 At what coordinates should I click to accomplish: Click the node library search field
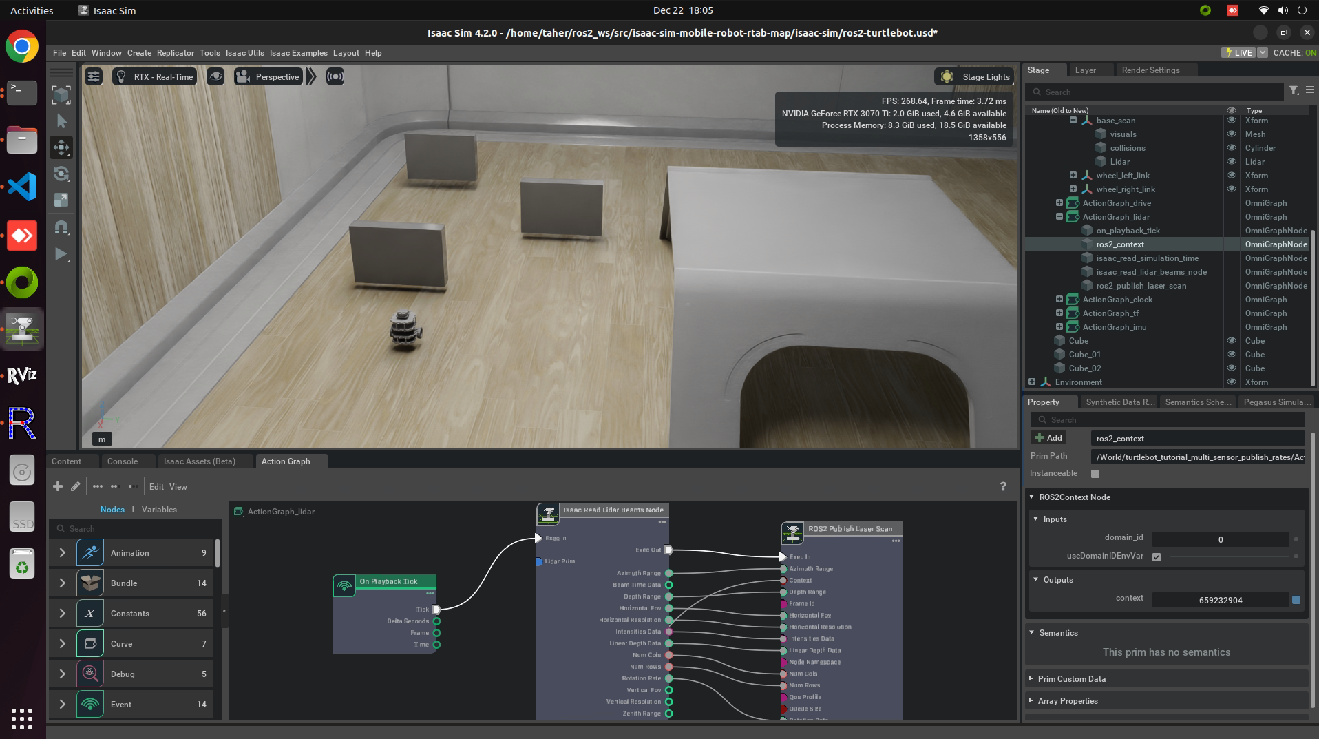134,528
